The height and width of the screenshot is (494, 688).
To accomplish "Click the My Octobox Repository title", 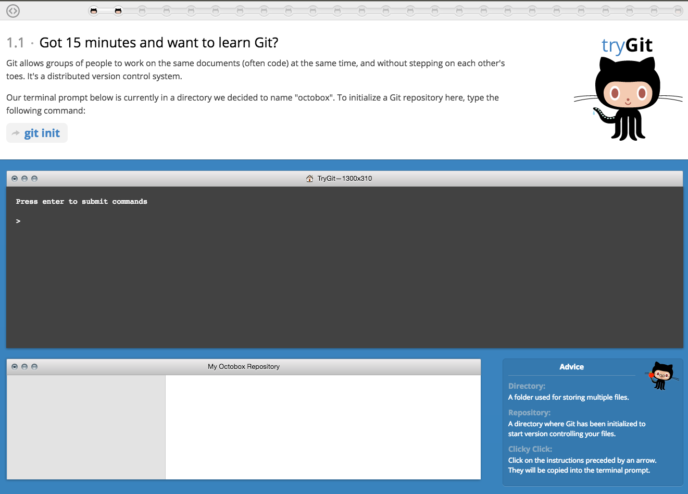I will point(244,367).
